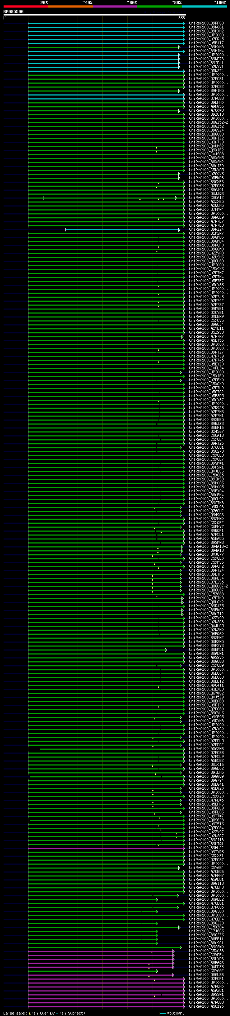Screen dimensions: 230x1016
Task: Select the UniRef100_C0JSA8 label
Action: click(206, 154)
